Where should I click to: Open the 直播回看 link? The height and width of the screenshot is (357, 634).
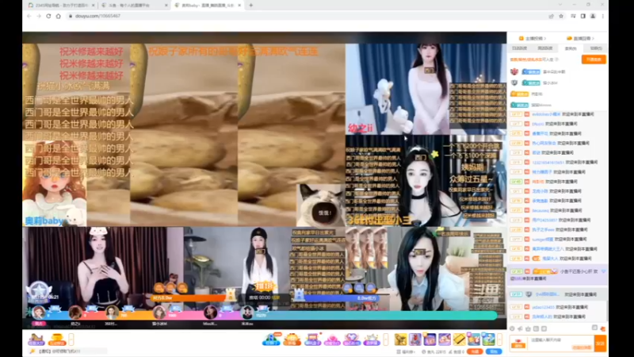tap(581, 38)
